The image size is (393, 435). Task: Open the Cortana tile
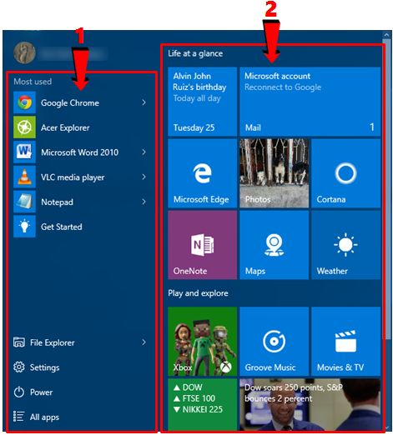pos(345,173)
